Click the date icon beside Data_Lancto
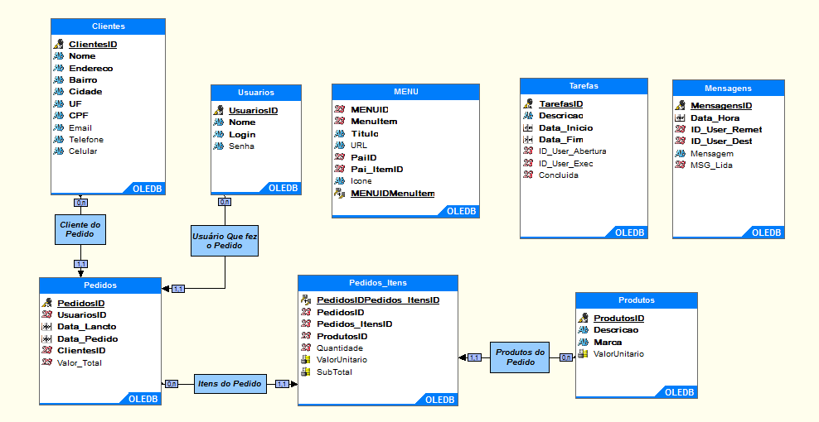819x422 pixels. tap(47, 327)
